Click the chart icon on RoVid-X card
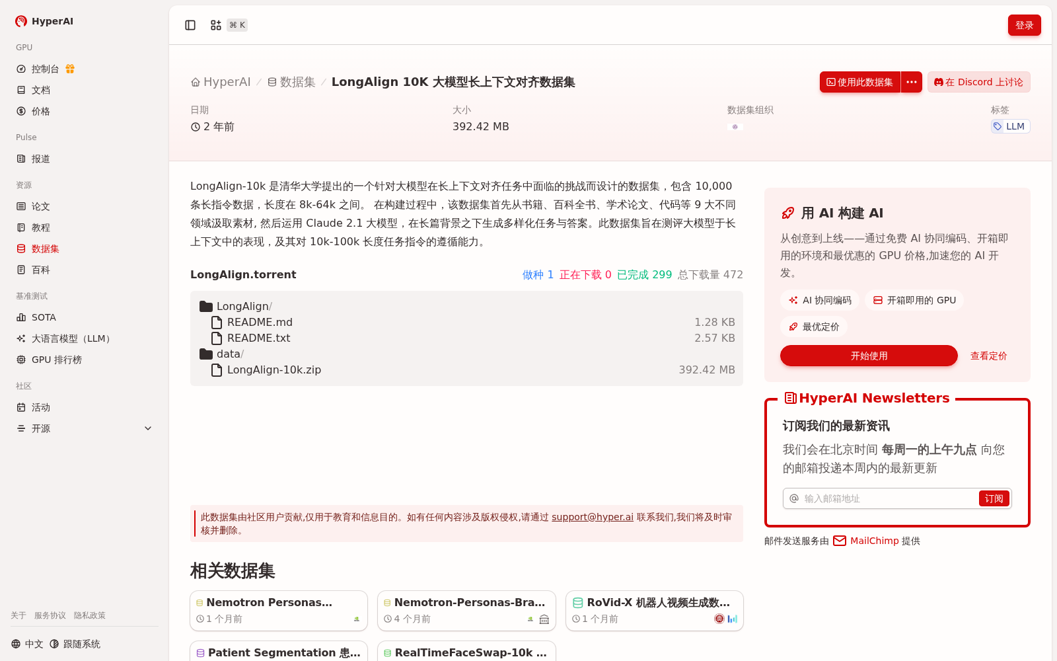 point(732,619)
